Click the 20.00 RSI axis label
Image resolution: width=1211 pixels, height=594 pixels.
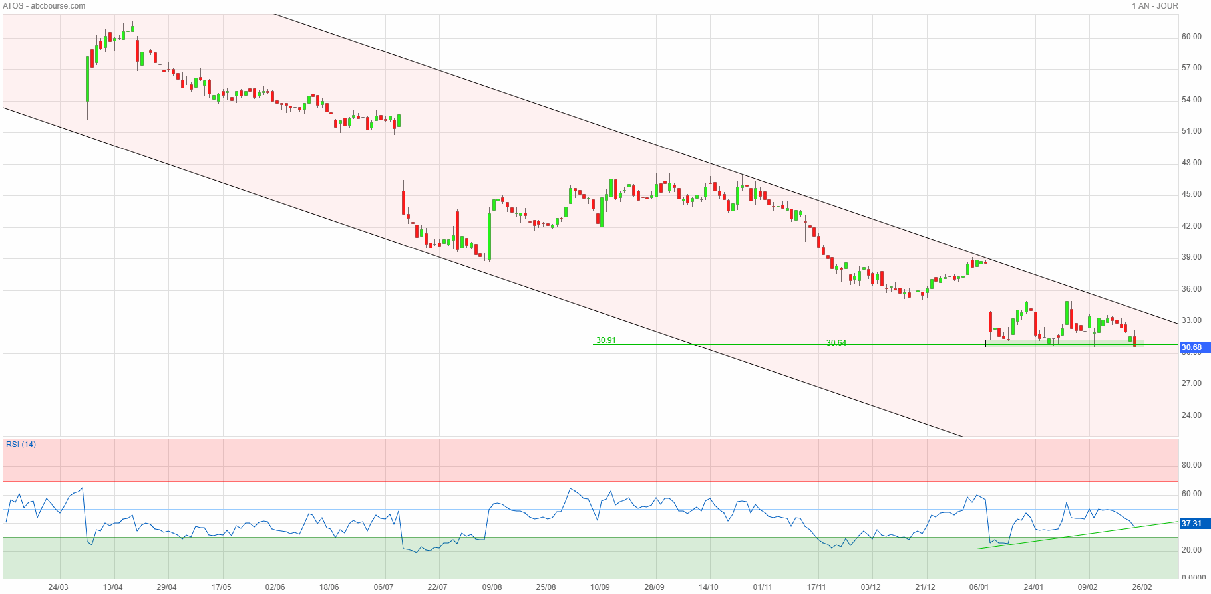[1192, 550]
